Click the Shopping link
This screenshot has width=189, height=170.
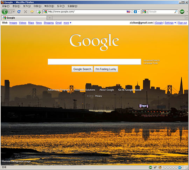[49, 23]
